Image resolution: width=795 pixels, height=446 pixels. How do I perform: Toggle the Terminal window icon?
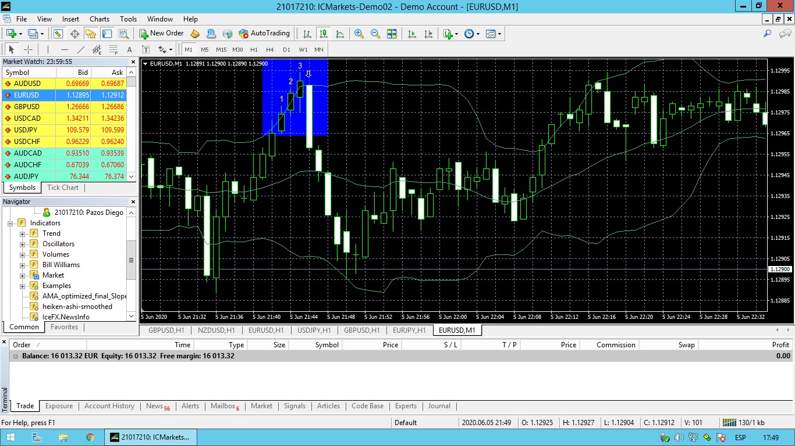point(107,34)
